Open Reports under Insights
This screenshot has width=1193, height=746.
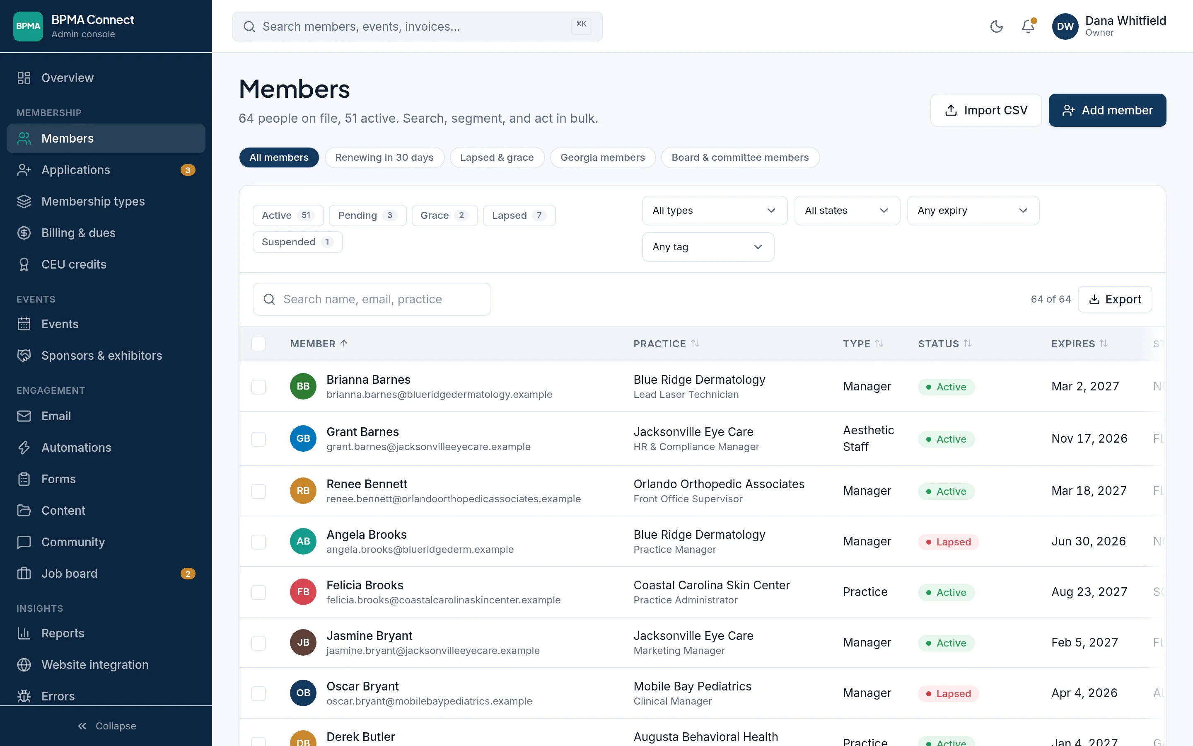point(106,633)
